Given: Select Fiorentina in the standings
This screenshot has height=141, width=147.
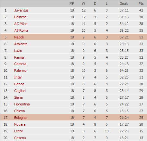Looking at the screenshot, I should [22, 104].
